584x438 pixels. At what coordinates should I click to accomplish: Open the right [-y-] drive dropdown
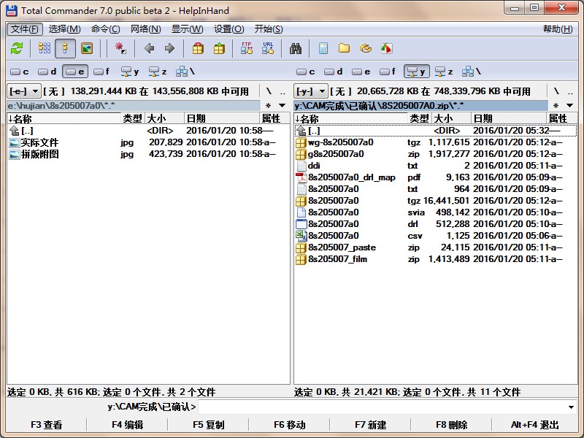tap(311, 91)
